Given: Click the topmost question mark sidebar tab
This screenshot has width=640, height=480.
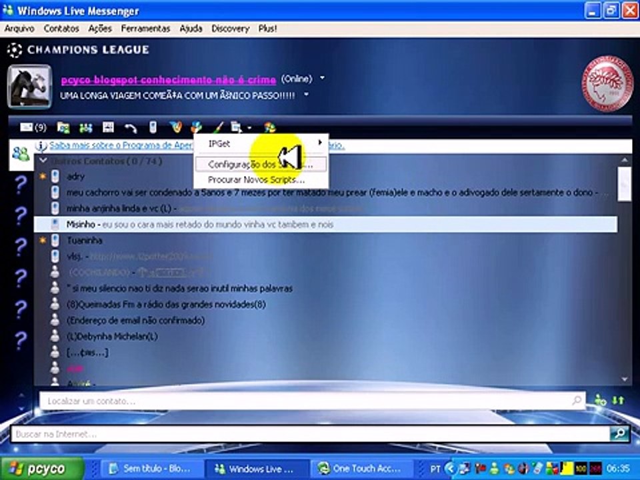Looking at the screenshot, I should pos(21,185).
